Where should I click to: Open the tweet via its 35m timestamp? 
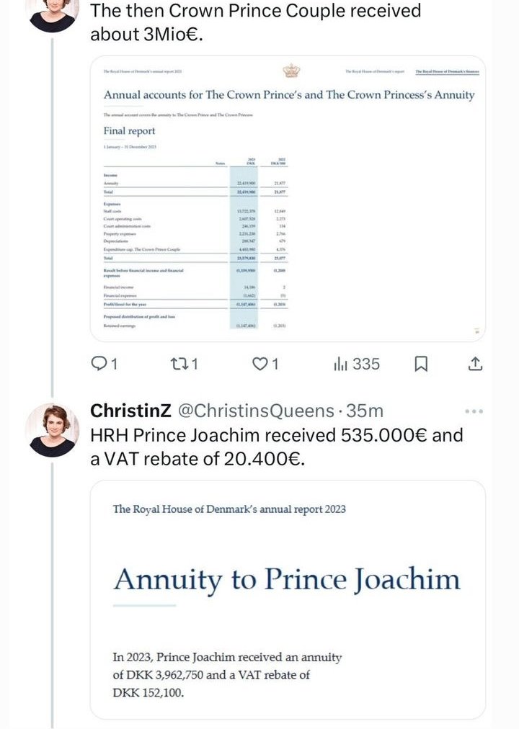365,411
